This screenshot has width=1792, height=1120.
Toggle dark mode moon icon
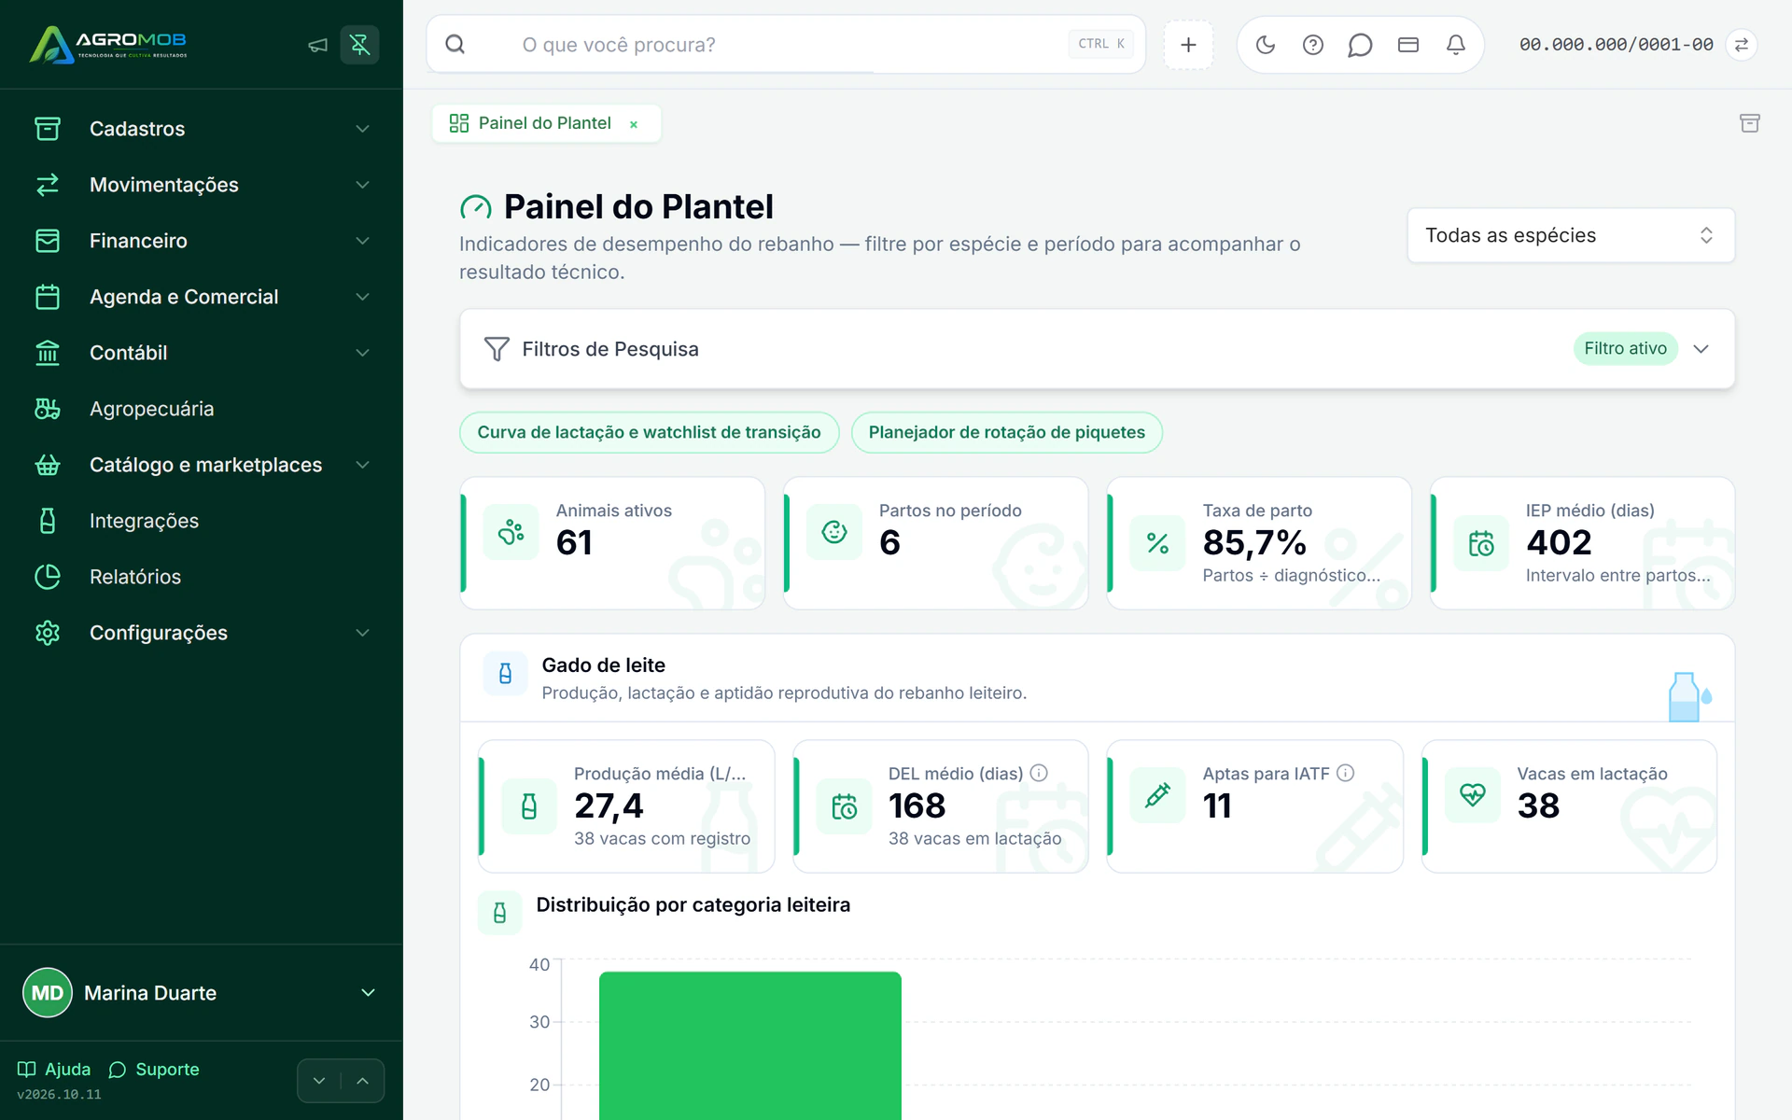click(x=1266, y=45)
